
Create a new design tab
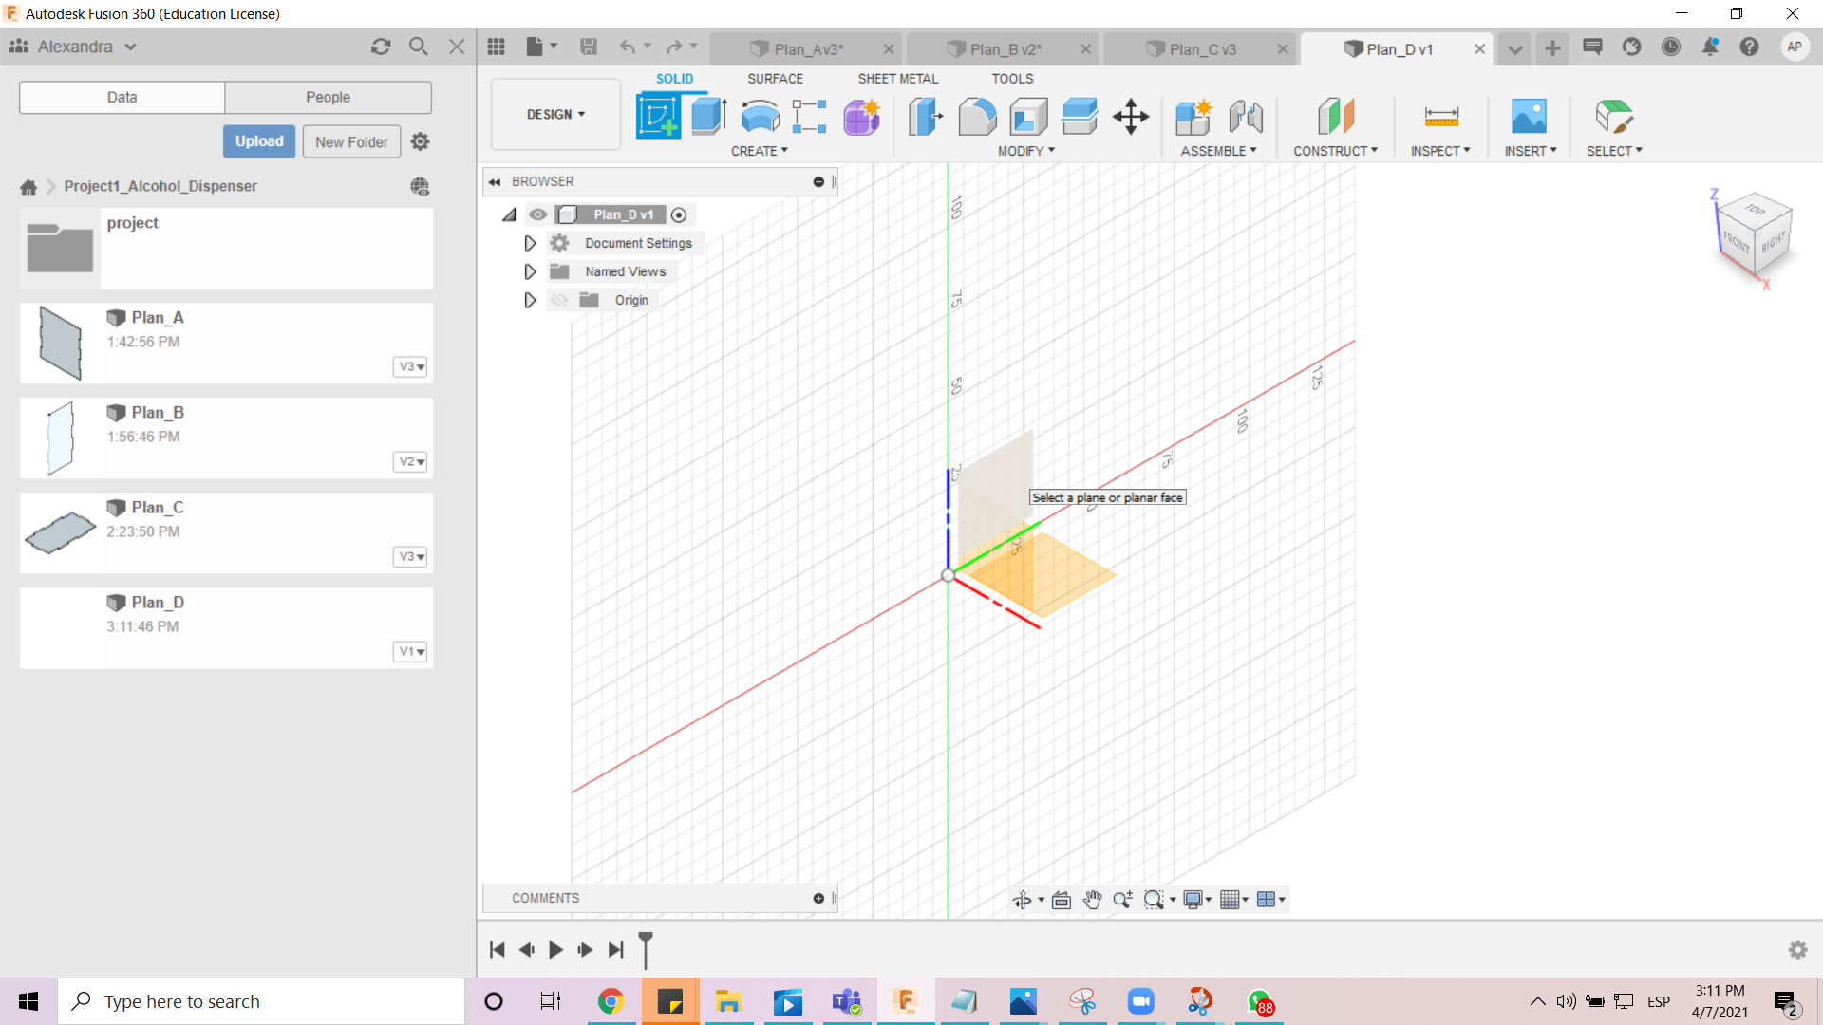click(1552, 47)
